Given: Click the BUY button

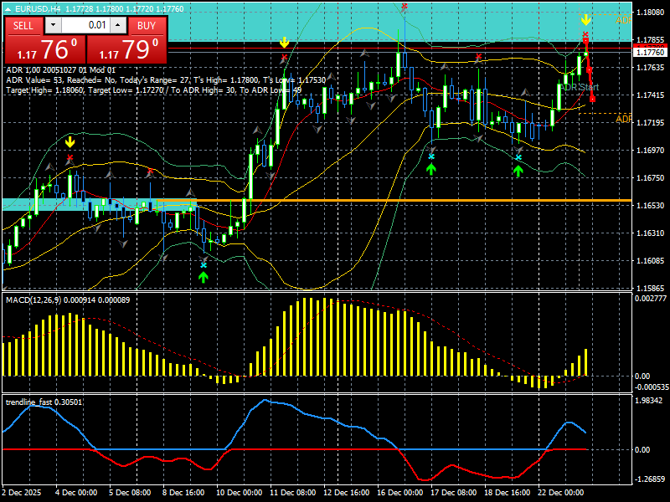Looking at the screenshot, I should (x=146, y=26).
